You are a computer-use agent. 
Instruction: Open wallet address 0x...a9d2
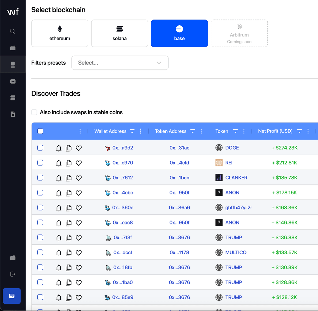coord(123,148)
